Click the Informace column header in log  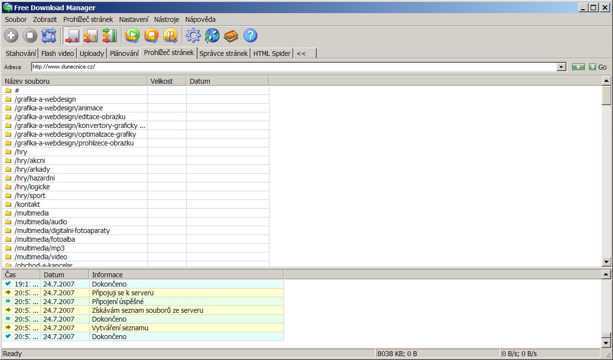point(186,275)
